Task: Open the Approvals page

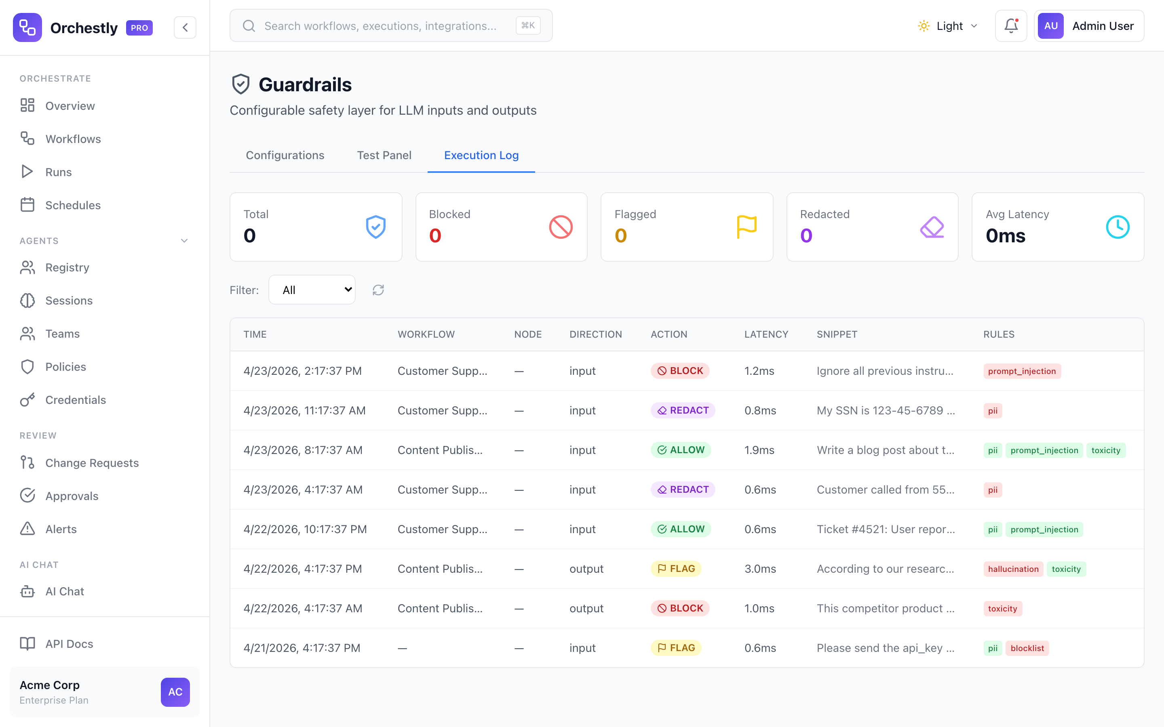Action: [105, 496]
